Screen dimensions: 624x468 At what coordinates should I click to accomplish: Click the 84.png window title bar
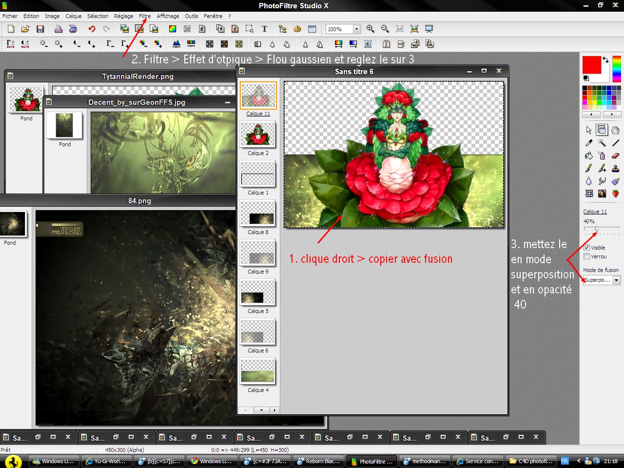[139, 200]
